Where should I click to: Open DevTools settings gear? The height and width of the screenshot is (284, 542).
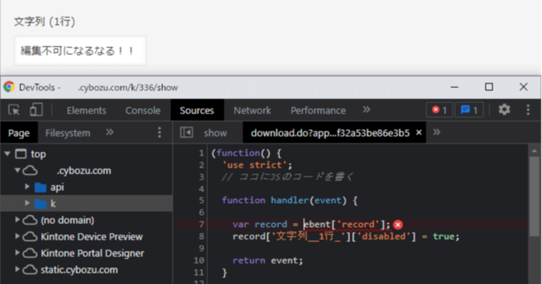[x=504, y=110]
